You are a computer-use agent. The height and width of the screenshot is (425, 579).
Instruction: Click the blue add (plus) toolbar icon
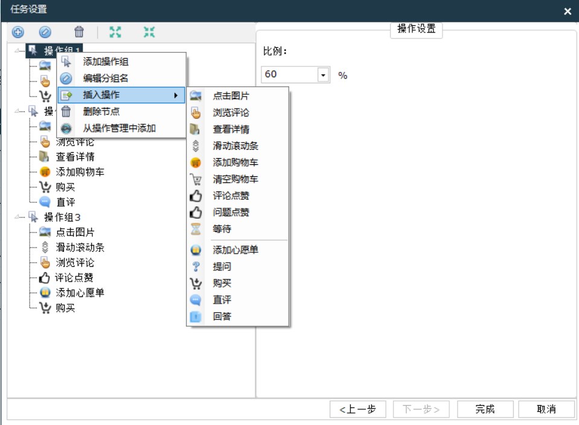tap(18, 32)
